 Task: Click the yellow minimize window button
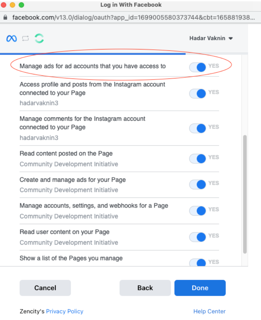pos(12,5)
